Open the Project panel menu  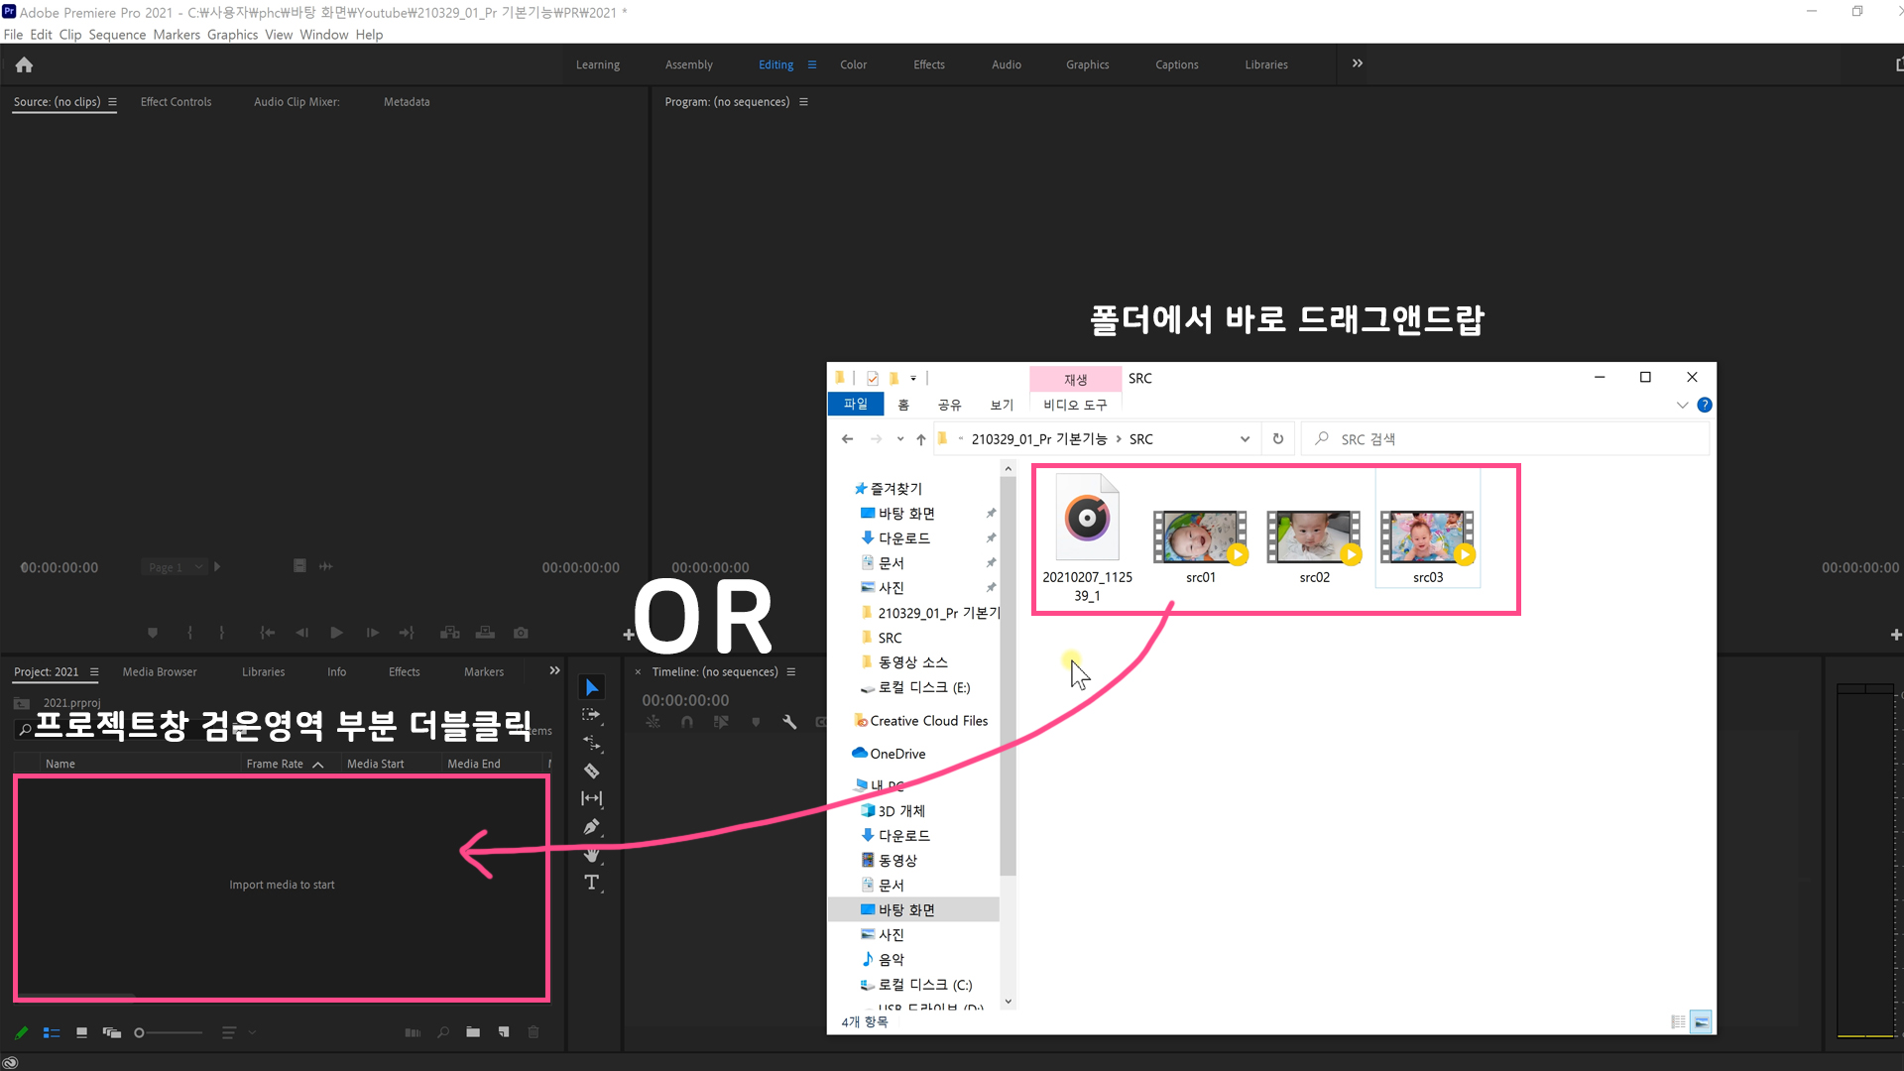click(x=94, y=672)
